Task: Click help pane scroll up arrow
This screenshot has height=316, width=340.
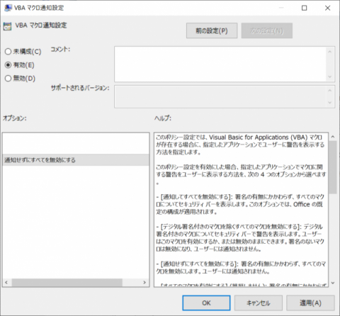Action: [x=333, y=137]
